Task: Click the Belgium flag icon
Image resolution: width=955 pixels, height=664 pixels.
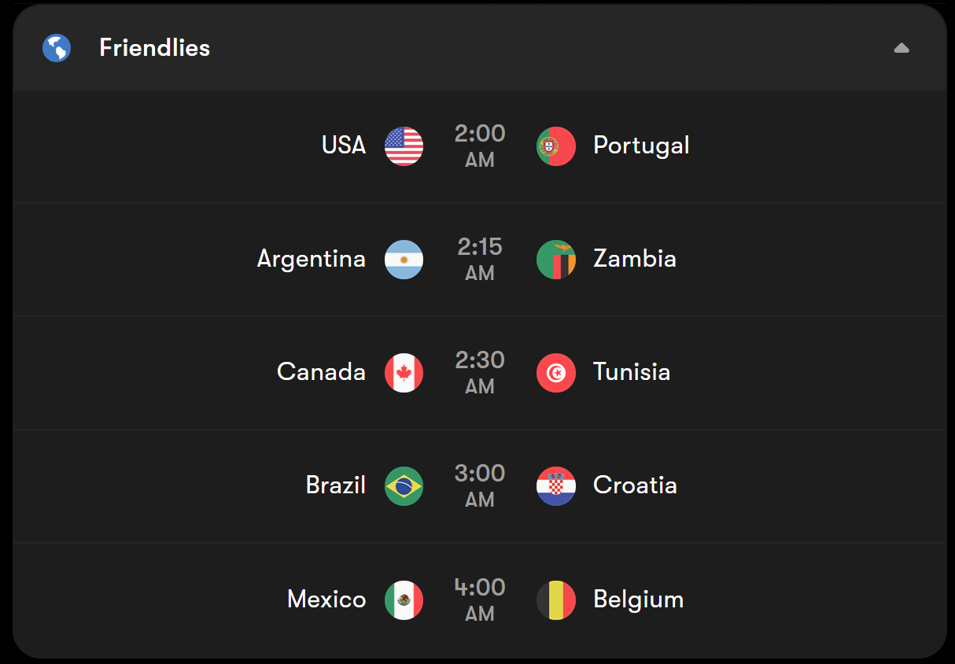Action: coord(556,600)
